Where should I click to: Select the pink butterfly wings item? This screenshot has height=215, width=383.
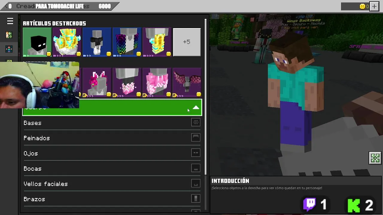coord(157,83)
